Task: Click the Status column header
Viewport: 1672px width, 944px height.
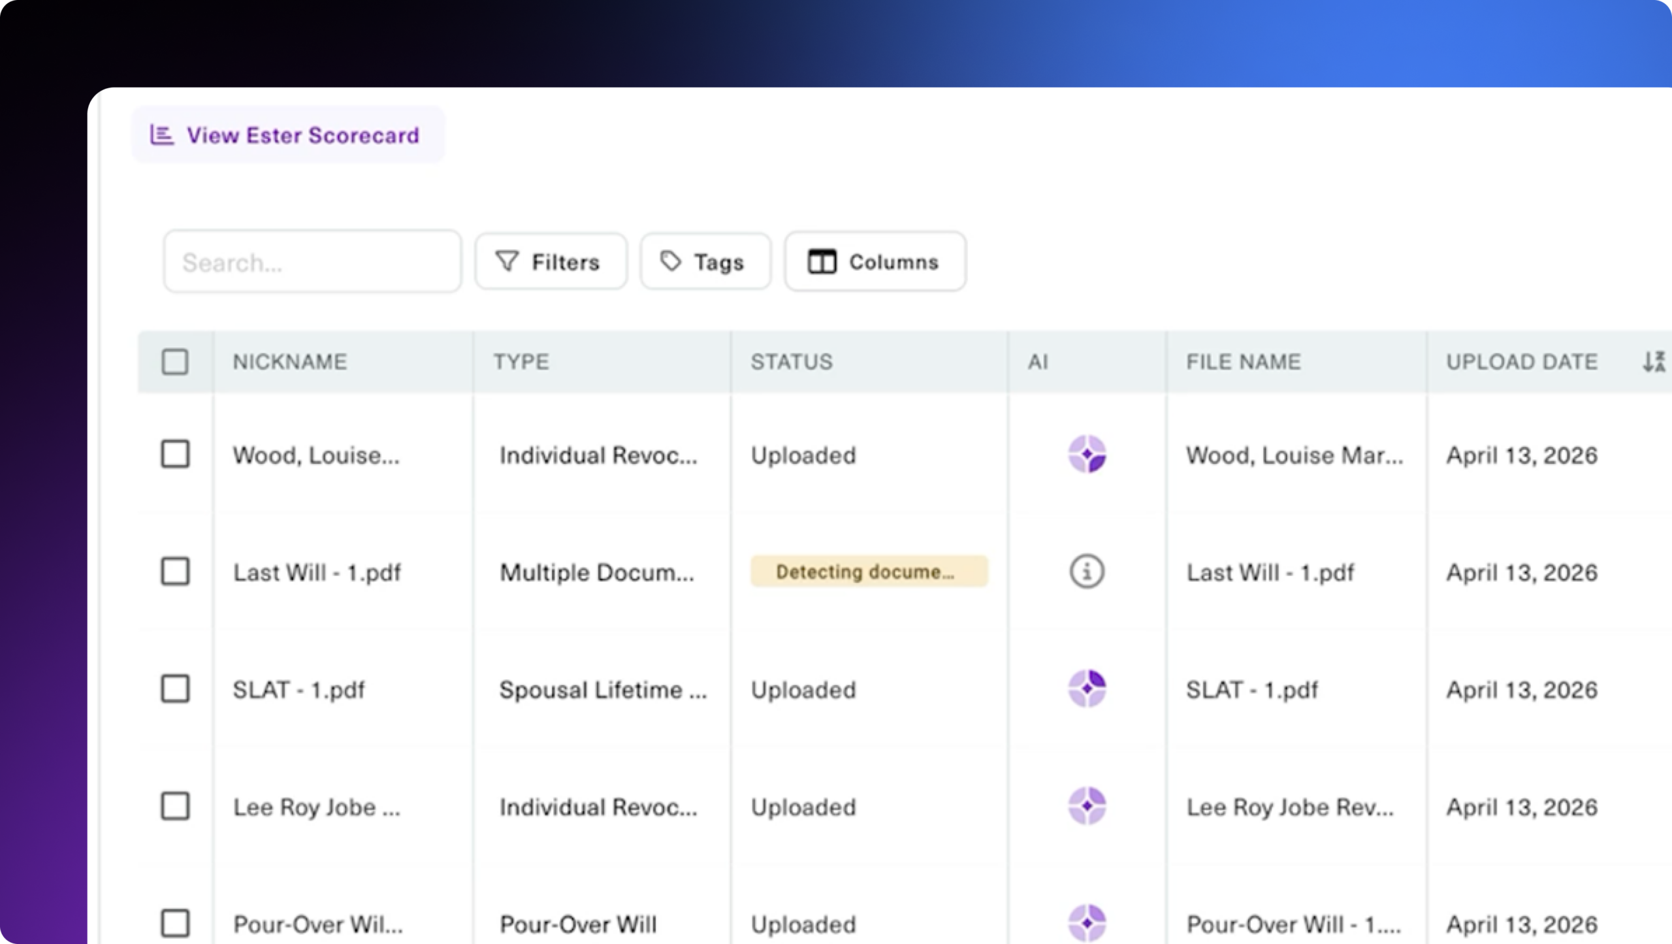Action: click(792, 361)
